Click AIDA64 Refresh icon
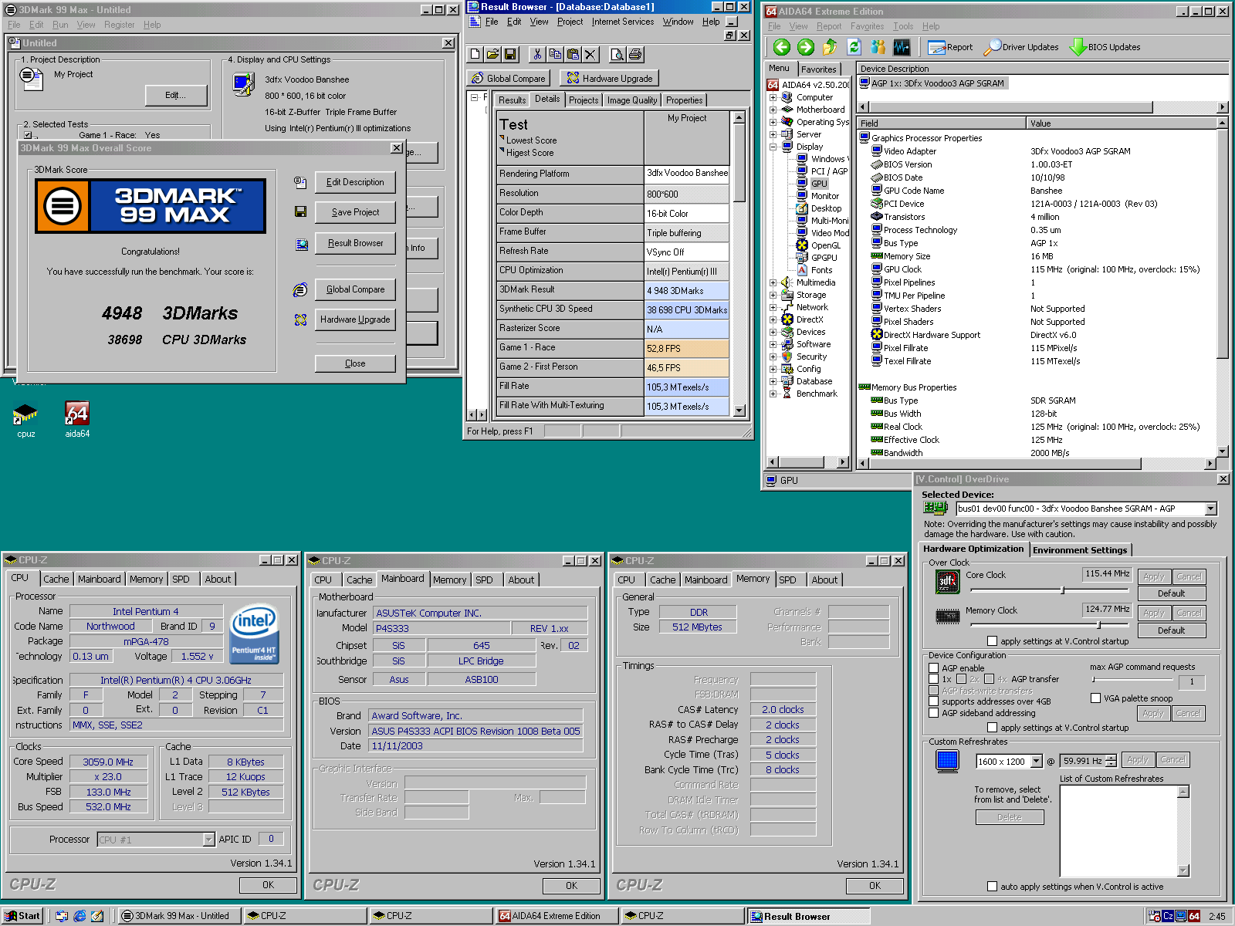This screenshot has height=926, width=1235. tap(854, 47)
